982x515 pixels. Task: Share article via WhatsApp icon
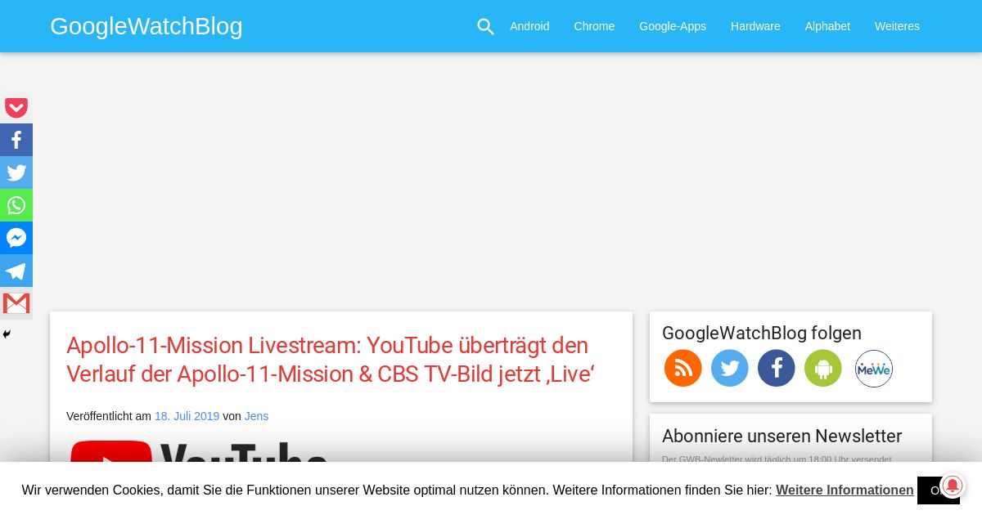(16, 205)
